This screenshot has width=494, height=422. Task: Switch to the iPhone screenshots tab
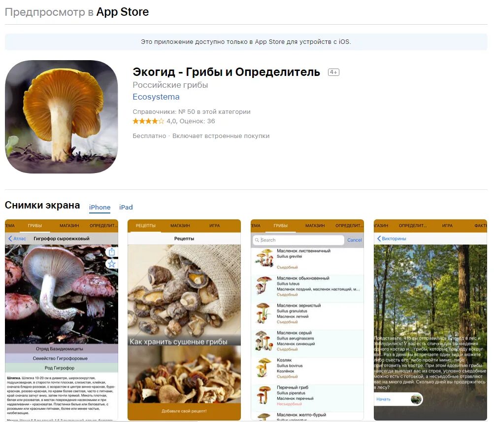[99, 207]
